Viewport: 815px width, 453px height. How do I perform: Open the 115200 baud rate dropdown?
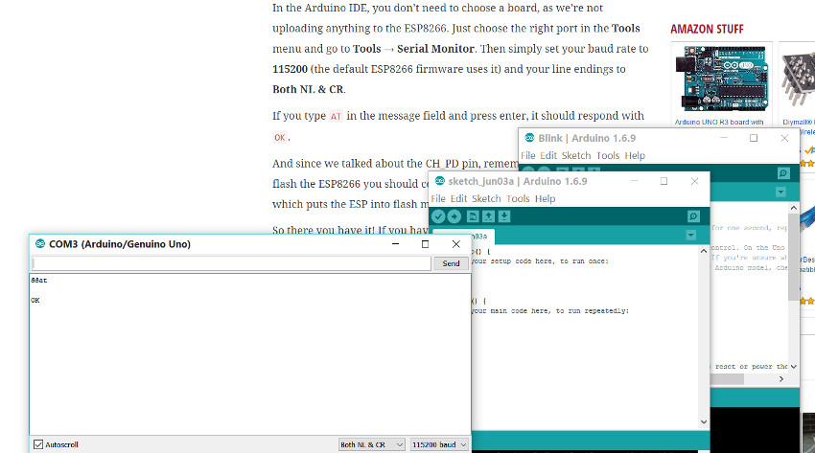click(x=439, y=444)
